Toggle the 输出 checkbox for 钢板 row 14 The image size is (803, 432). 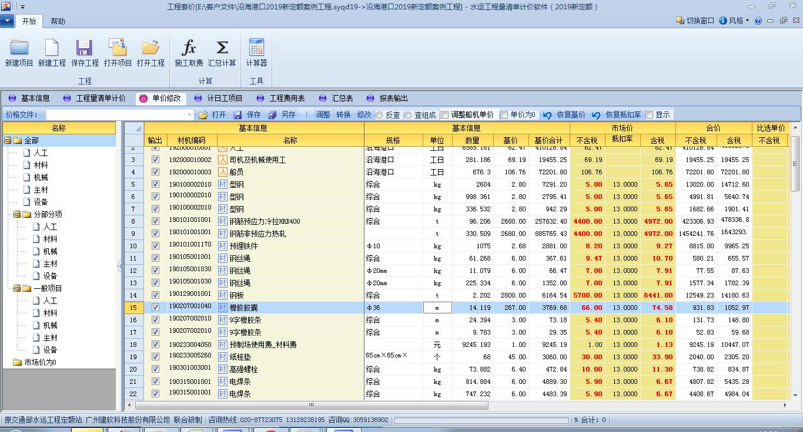(x=155, y=295)
